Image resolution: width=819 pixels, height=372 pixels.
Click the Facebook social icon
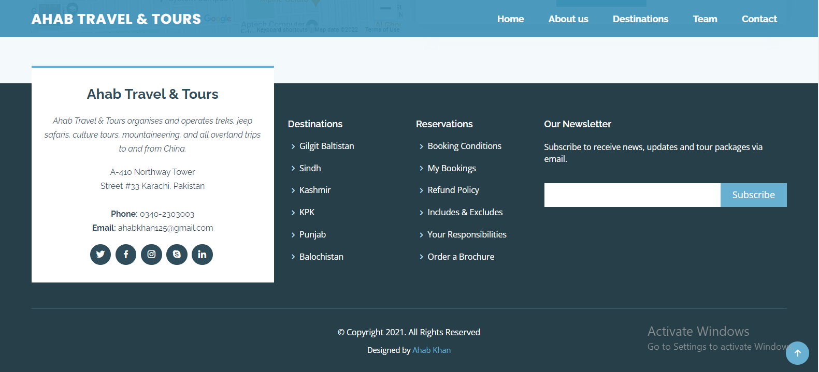click(126, 255)
